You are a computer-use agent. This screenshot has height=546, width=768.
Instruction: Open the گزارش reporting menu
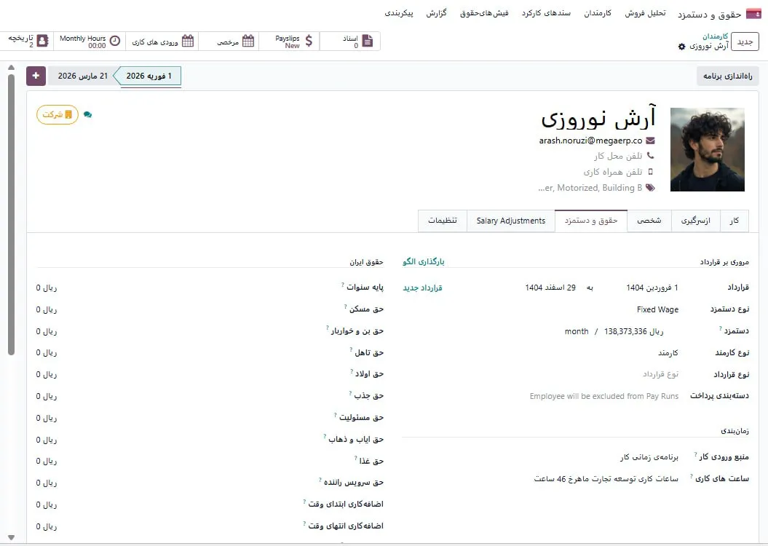(436, 13)
